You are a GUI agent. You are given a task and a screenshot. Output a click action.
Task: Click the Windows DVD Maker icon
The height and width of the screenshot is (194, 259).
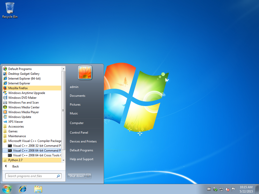5,98
